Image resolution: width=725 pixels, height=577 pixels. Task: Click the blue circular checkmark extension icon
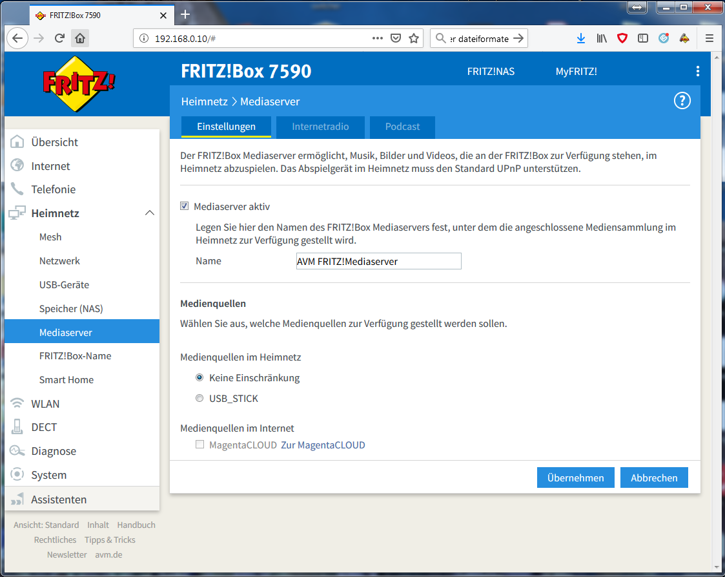click(x=664, y=38)
